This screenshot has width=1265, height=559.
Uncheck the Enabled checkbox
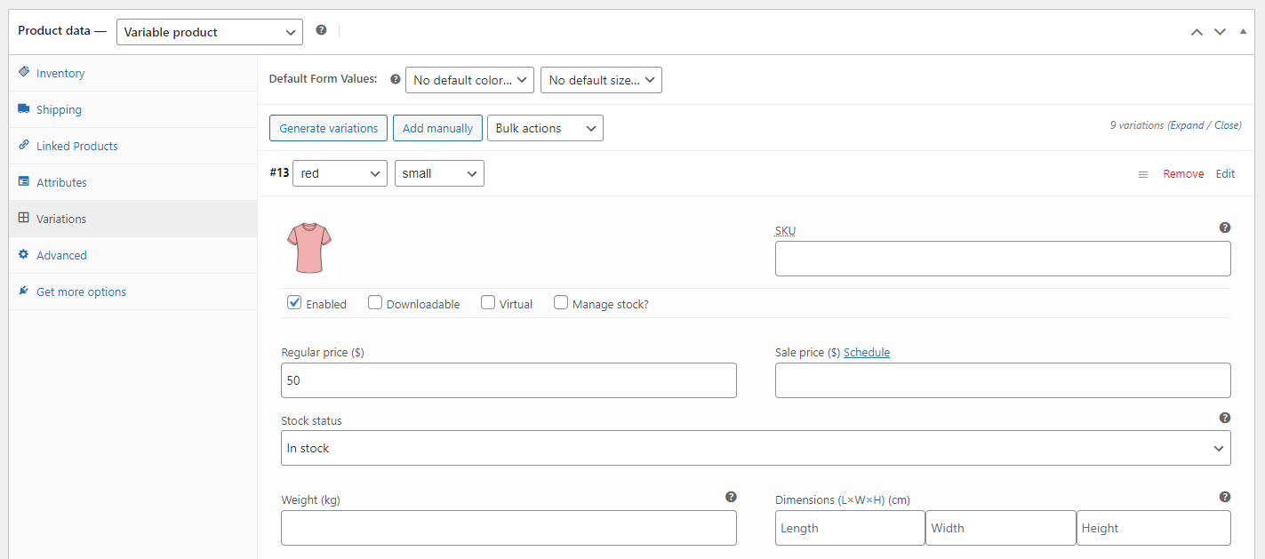294,302
